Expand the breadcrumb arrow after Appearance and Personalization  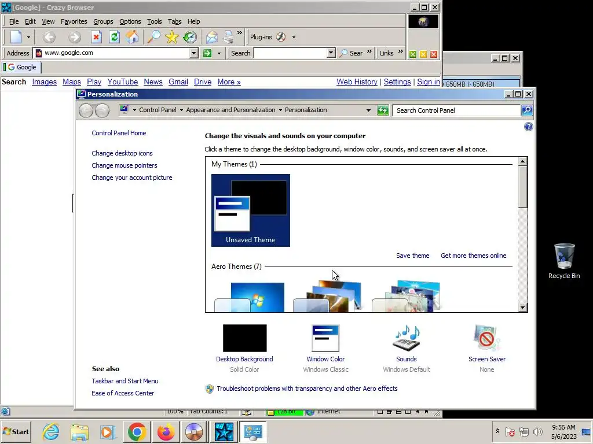pos(280,110)
